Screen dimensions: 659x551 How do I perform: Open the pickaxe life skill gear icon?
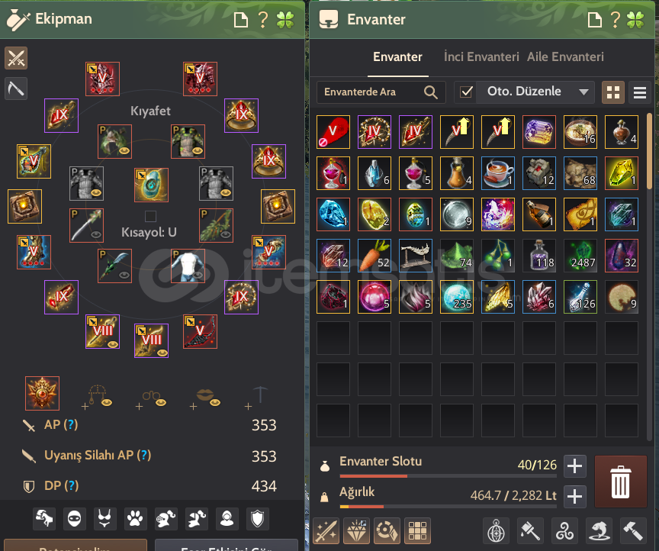(x=16, y=89)
